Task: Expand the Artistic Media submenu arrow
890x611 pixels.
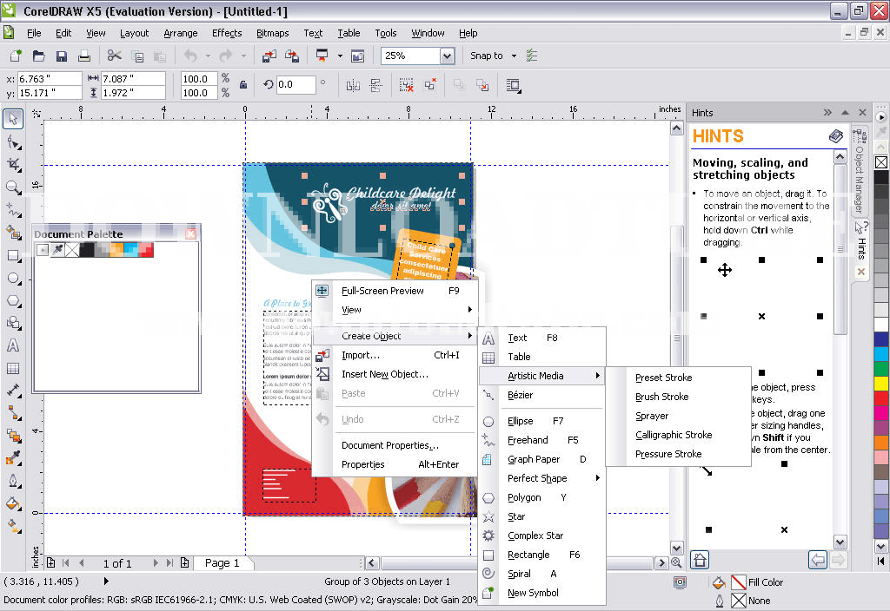Action: click(600, 375)
